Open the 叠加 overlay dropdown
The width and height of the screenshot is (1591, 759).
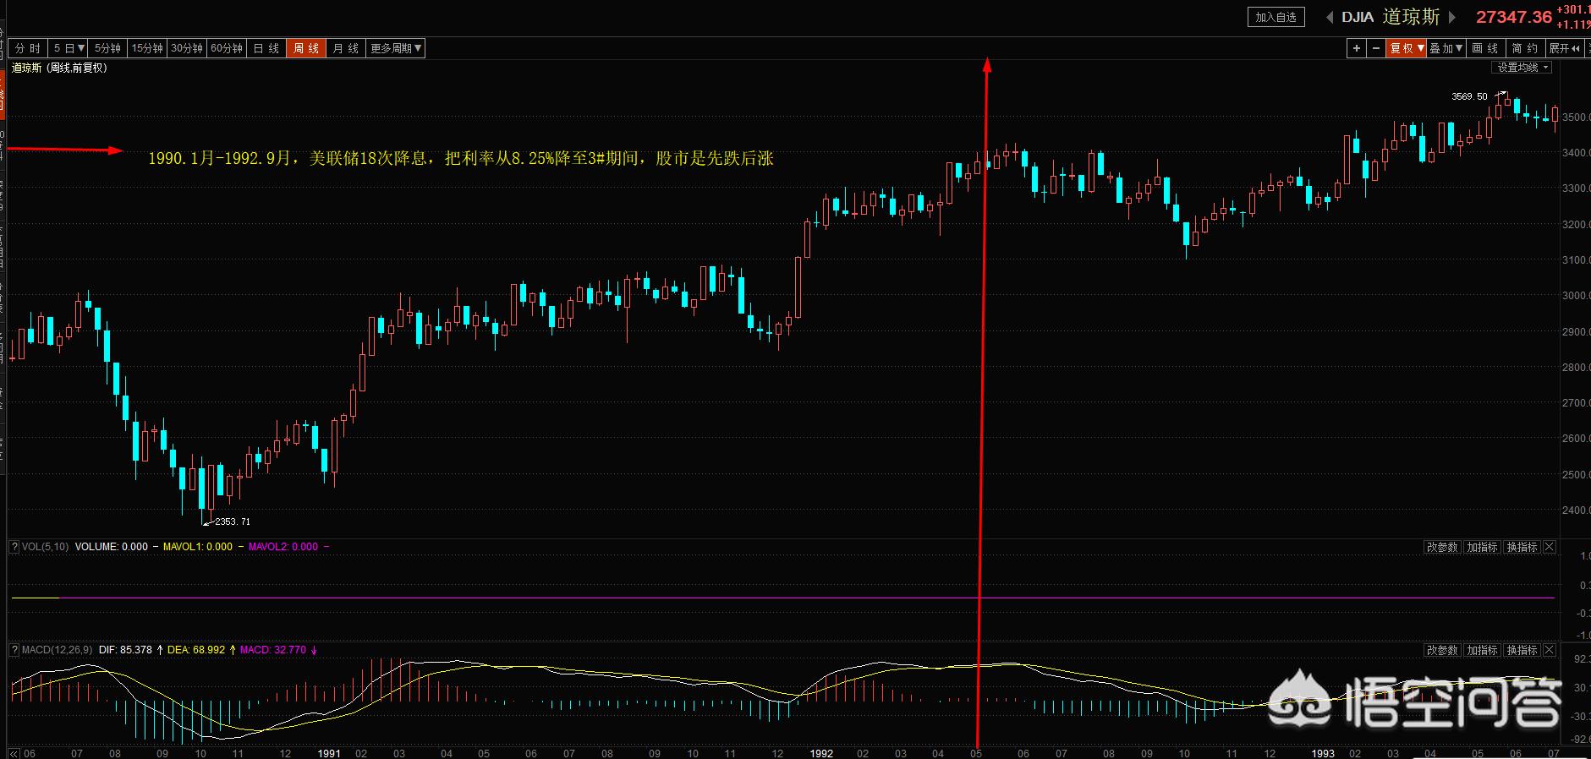click(x=1447, y=49)
